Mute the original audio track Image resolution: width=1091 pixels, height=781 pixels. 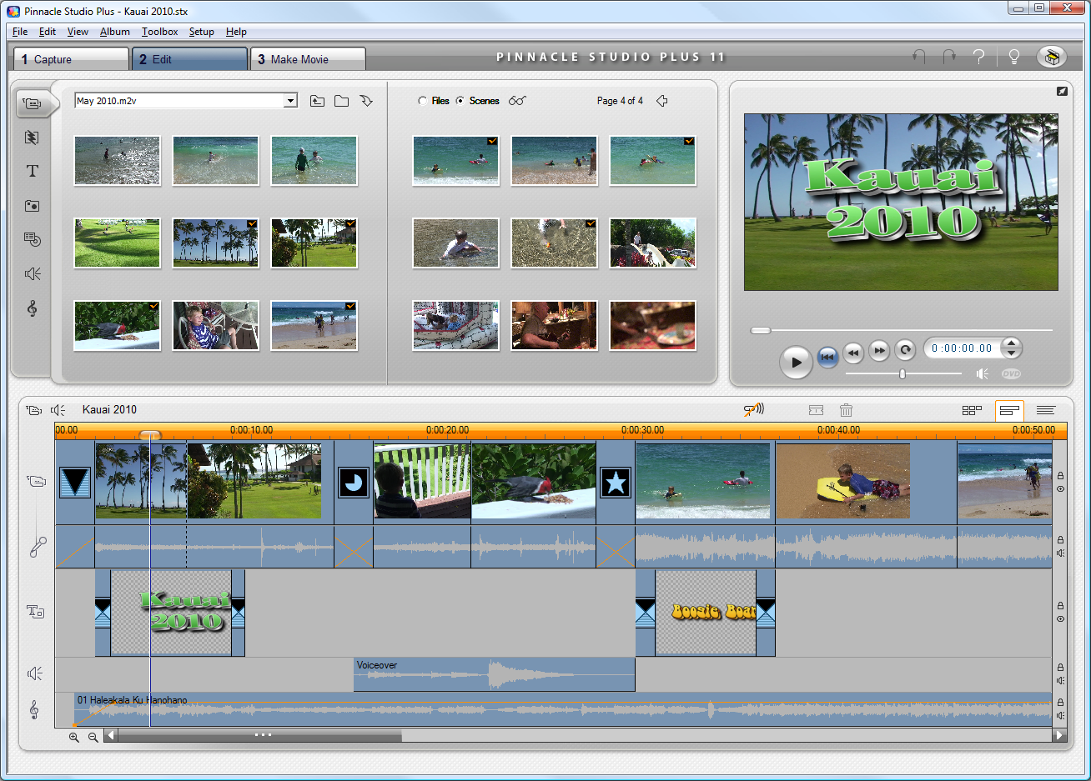click(x=1060, y=553)
